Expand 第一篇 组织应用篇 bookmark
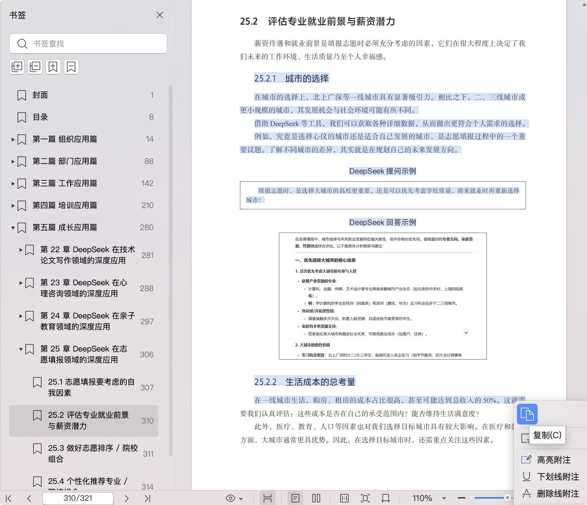The image size is (587, 505). [13, 140]
